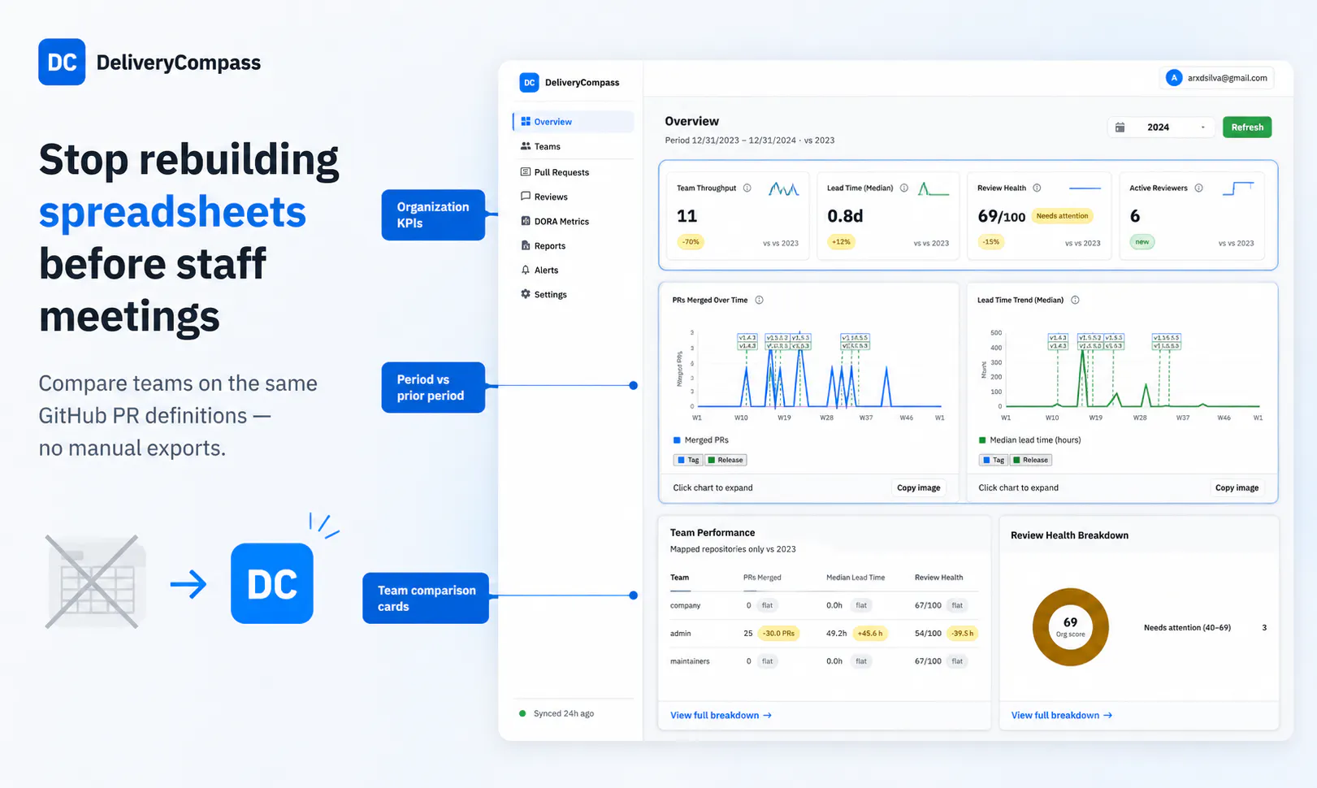Click the blue Merged PRs legend swatch
Screen dimensions: 1317x788
pos(677,440)
